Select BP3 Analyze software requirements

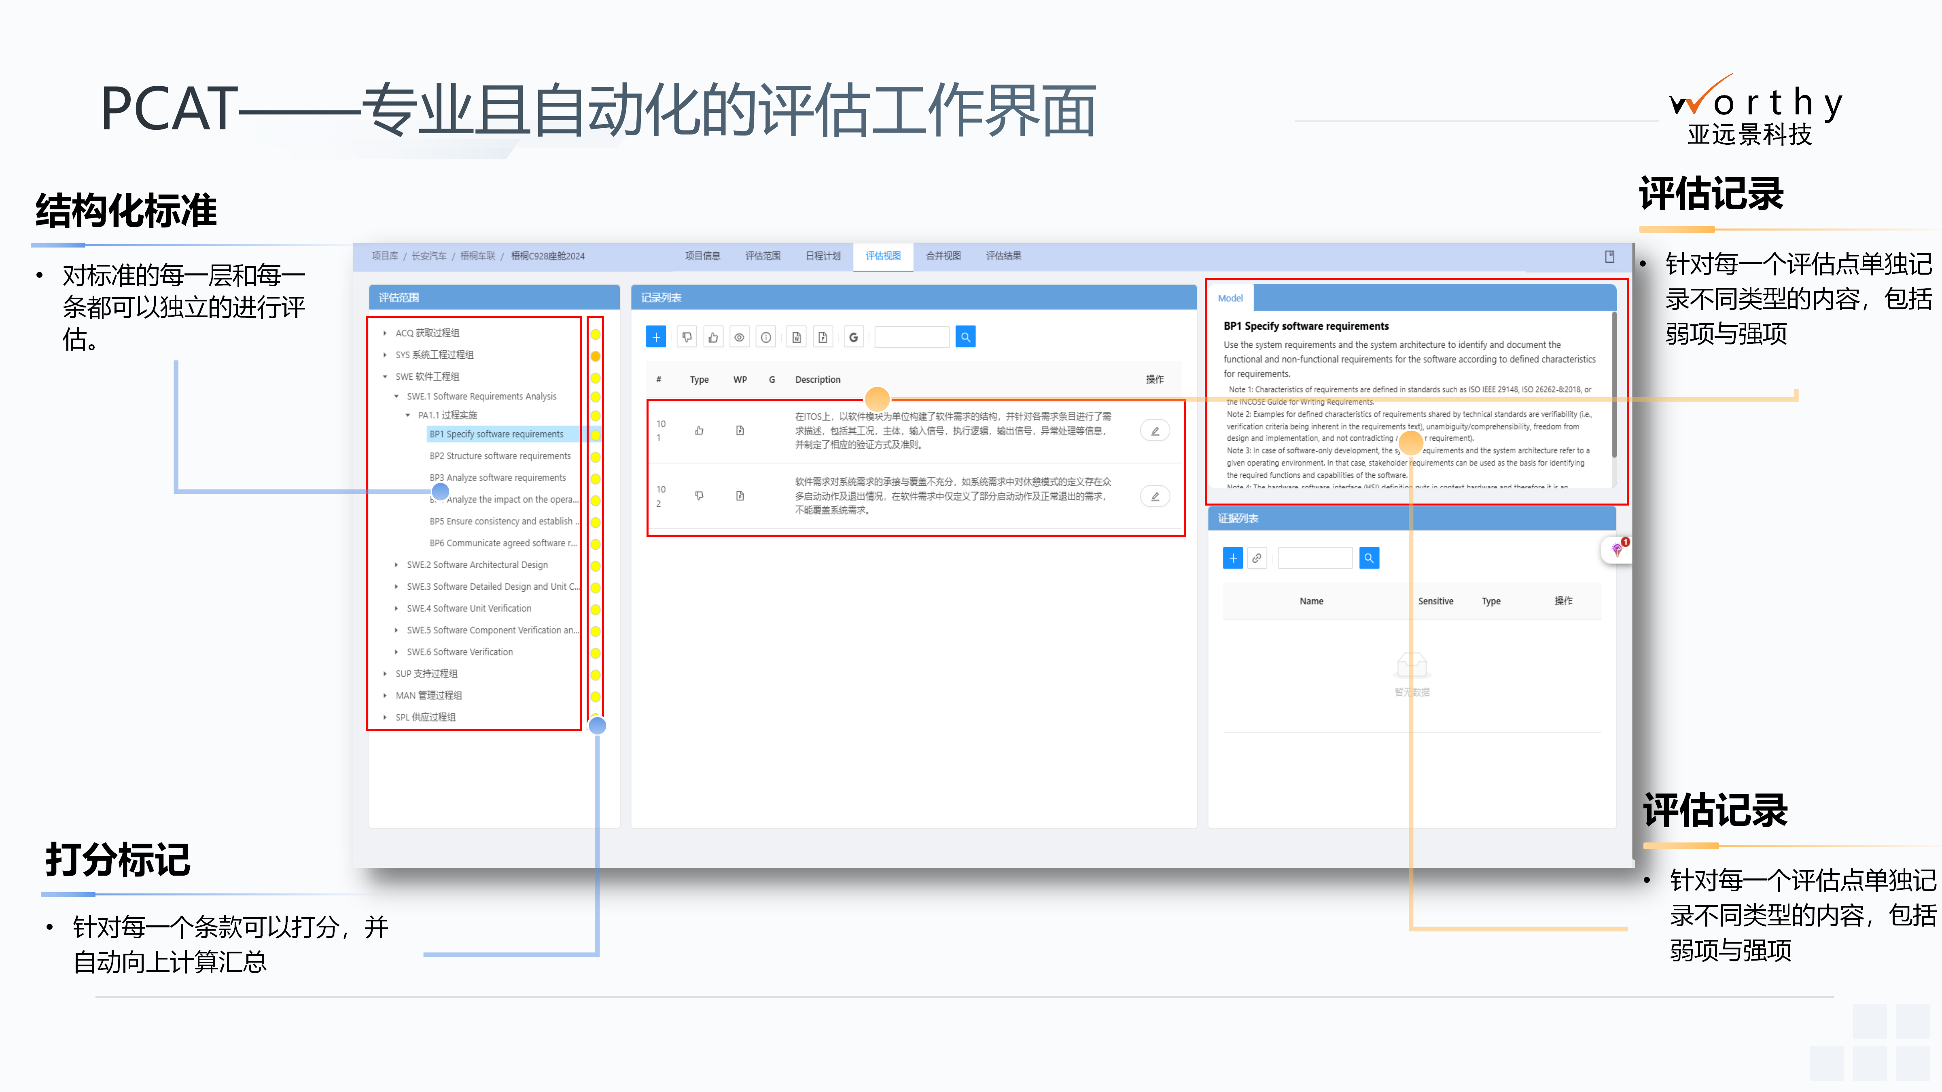click(498, 478)
